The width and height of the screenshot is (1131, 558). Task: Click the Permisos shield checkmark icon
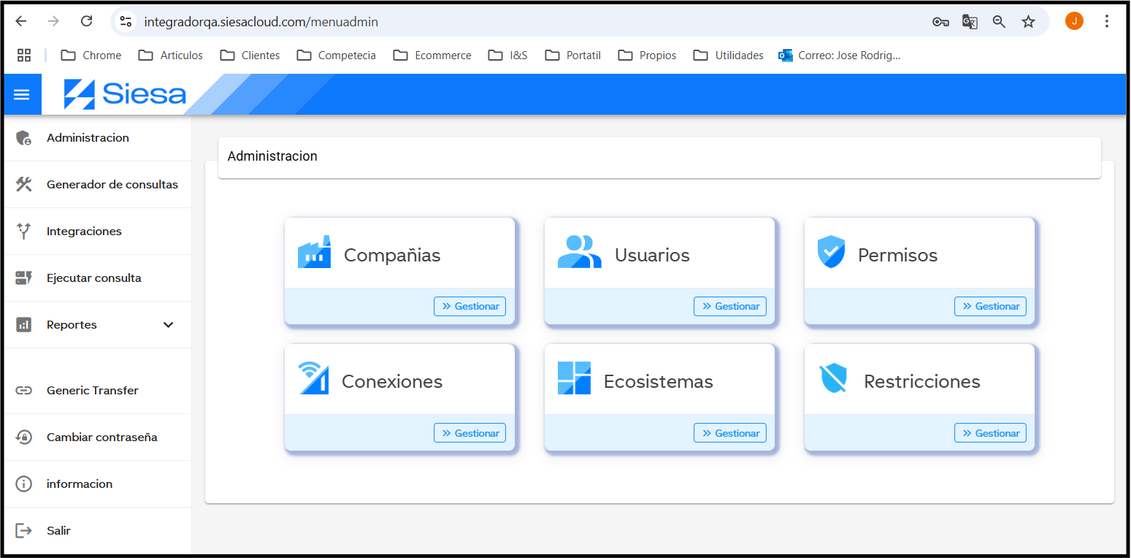coord(831,252)
